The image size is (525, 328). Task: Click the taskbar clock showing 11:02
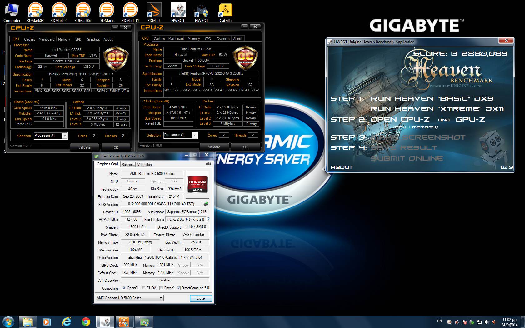509,322
